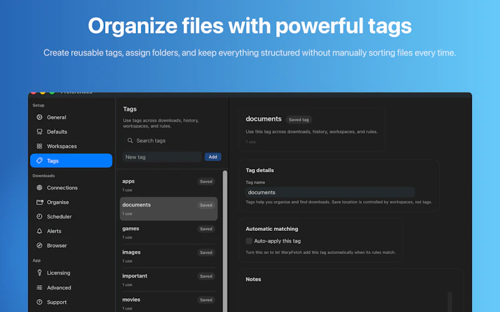Select the apps tag row
Screen dimensions: 500x312
[169, 185]
